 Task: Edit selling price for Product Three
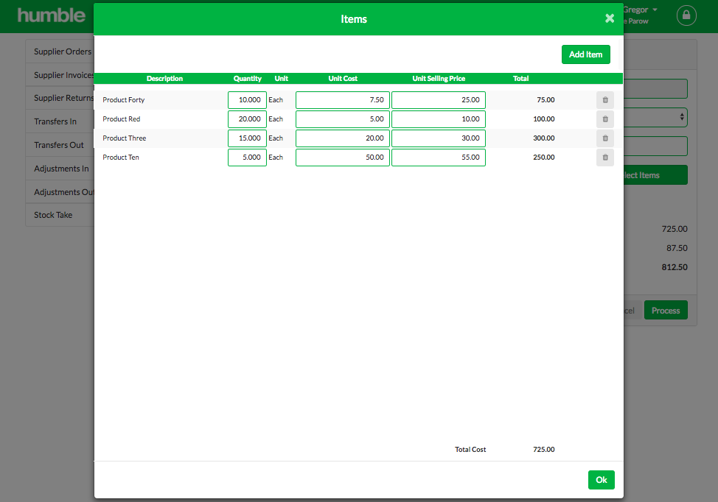pyautogui.click(x=439, y=138)
